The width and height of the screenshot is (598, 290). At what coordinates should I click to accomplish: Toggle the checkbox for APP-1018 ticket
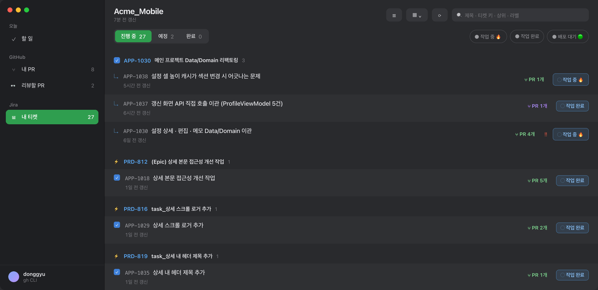point(117,178)
